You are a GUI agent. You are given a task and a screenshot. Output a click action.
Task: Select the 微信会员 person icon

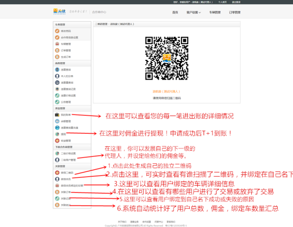click(57, 179)
